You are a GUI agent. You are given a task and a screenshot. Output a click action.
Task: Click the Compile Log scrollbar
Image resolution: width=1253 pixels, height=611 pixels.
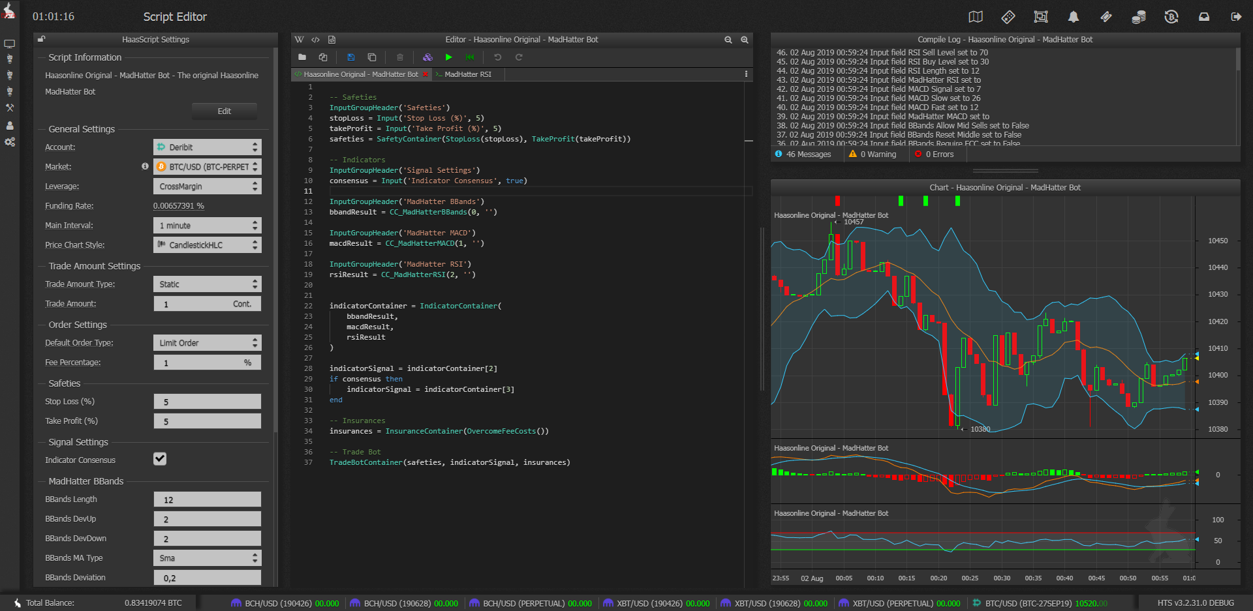1237,59
